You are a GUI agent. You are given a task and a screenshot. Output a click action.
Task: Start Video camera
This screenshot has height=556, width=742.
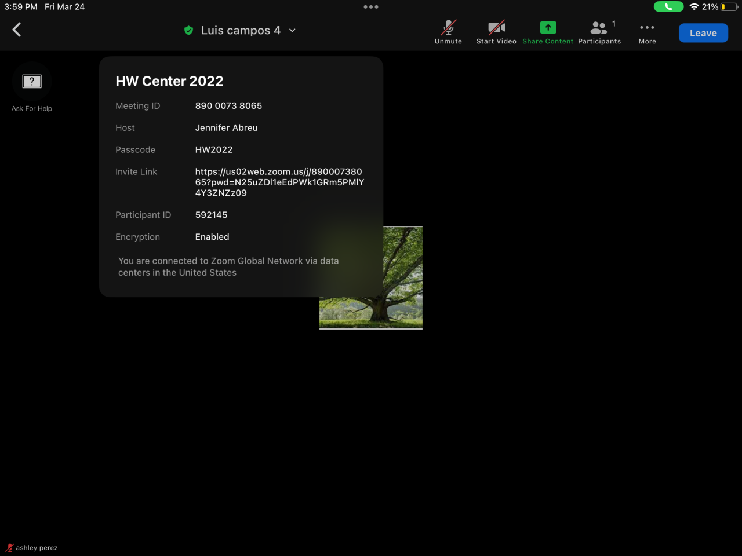(x=496, y=32)
